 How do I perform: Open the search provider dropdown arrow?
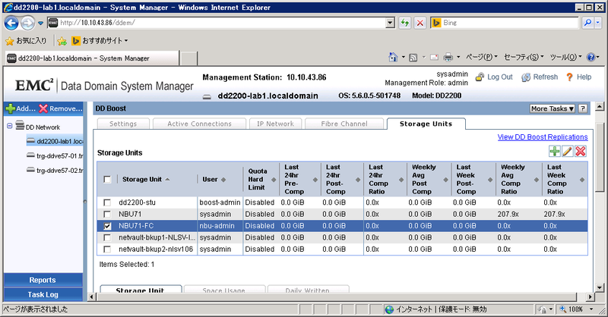tap(598, 23)
